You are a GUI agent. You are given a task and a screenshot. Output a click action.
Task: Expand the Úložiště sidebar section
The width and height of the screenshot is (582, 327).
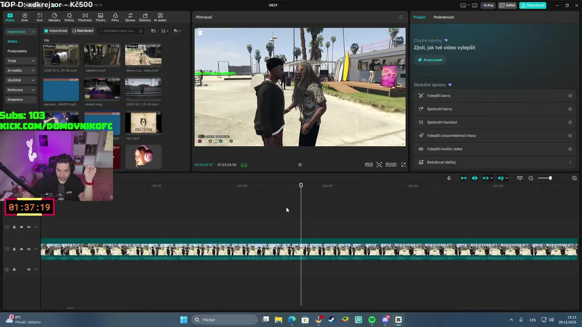[21, 80]
